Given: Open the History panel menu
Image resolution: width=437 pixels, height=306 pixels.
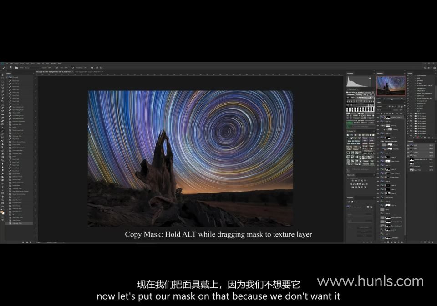Looking at the screenshot, I should pyautogui.click(x=34, y=74).
